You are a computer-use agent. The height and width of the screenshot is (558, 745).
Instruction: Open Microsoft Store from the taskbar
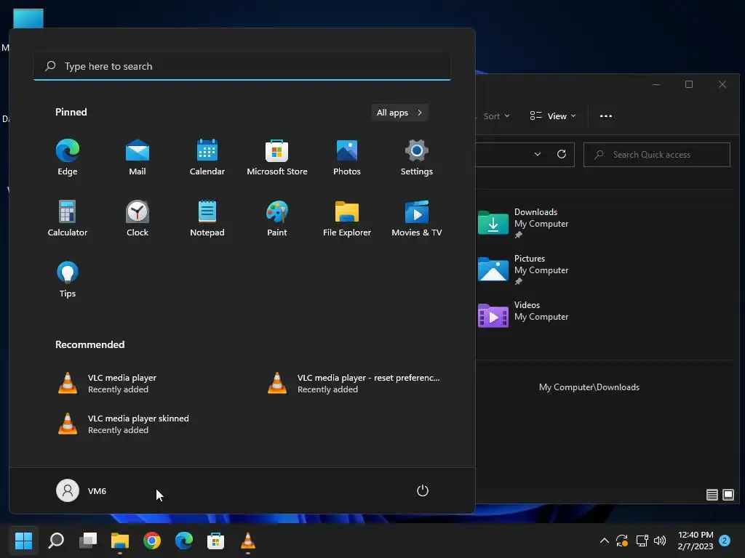[215, 541]
